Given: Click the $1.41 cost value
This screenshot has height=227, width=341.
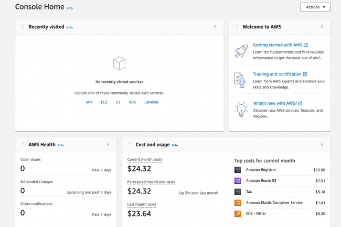Looking at the screenshot, I should tap(321, 203).
